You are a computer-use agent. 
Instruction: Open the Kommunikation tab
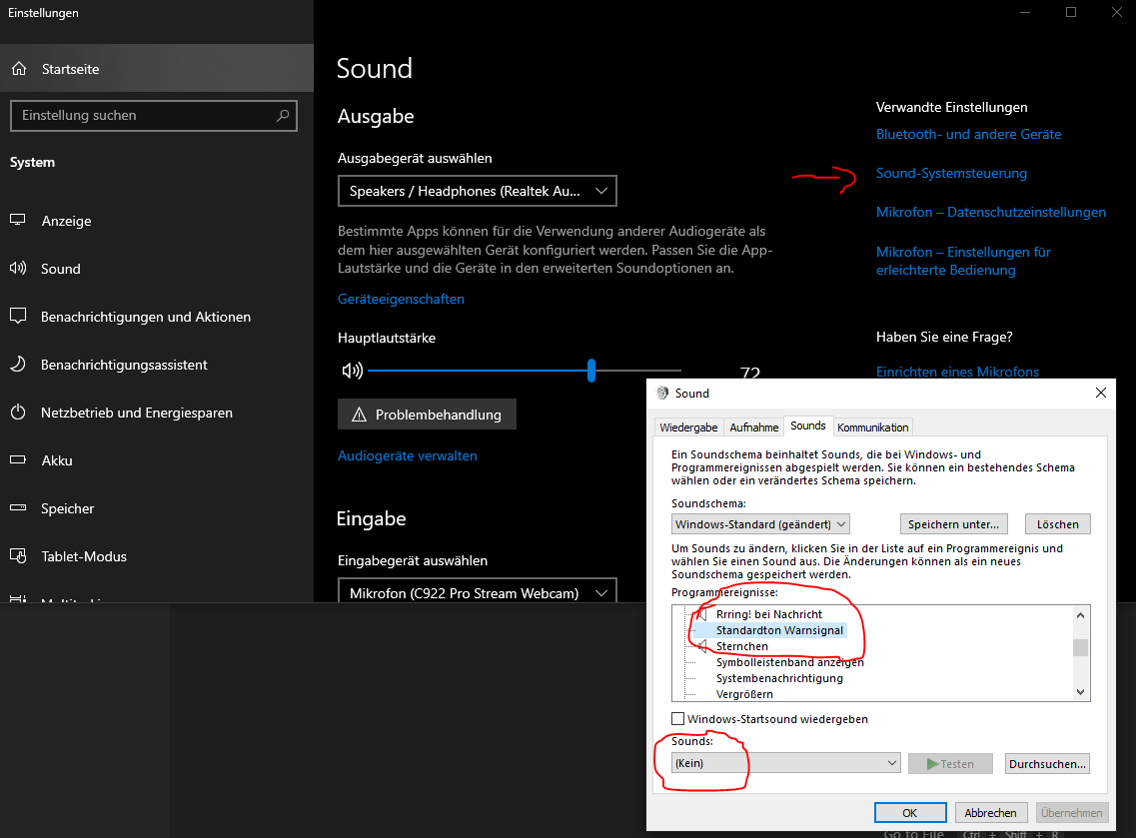(x=872, y=426)
